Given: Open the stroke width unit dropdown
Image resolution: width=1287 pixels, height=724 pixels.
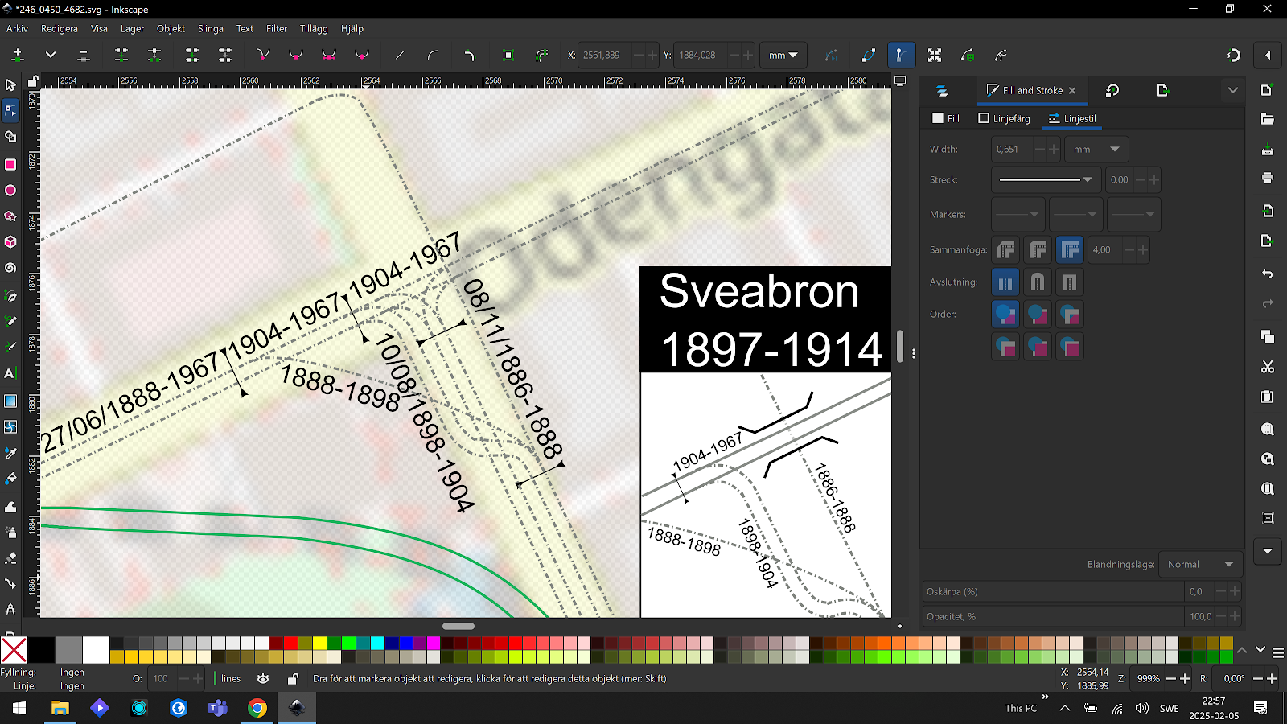Looking at the screenshot, I should tap(1096, 149).
